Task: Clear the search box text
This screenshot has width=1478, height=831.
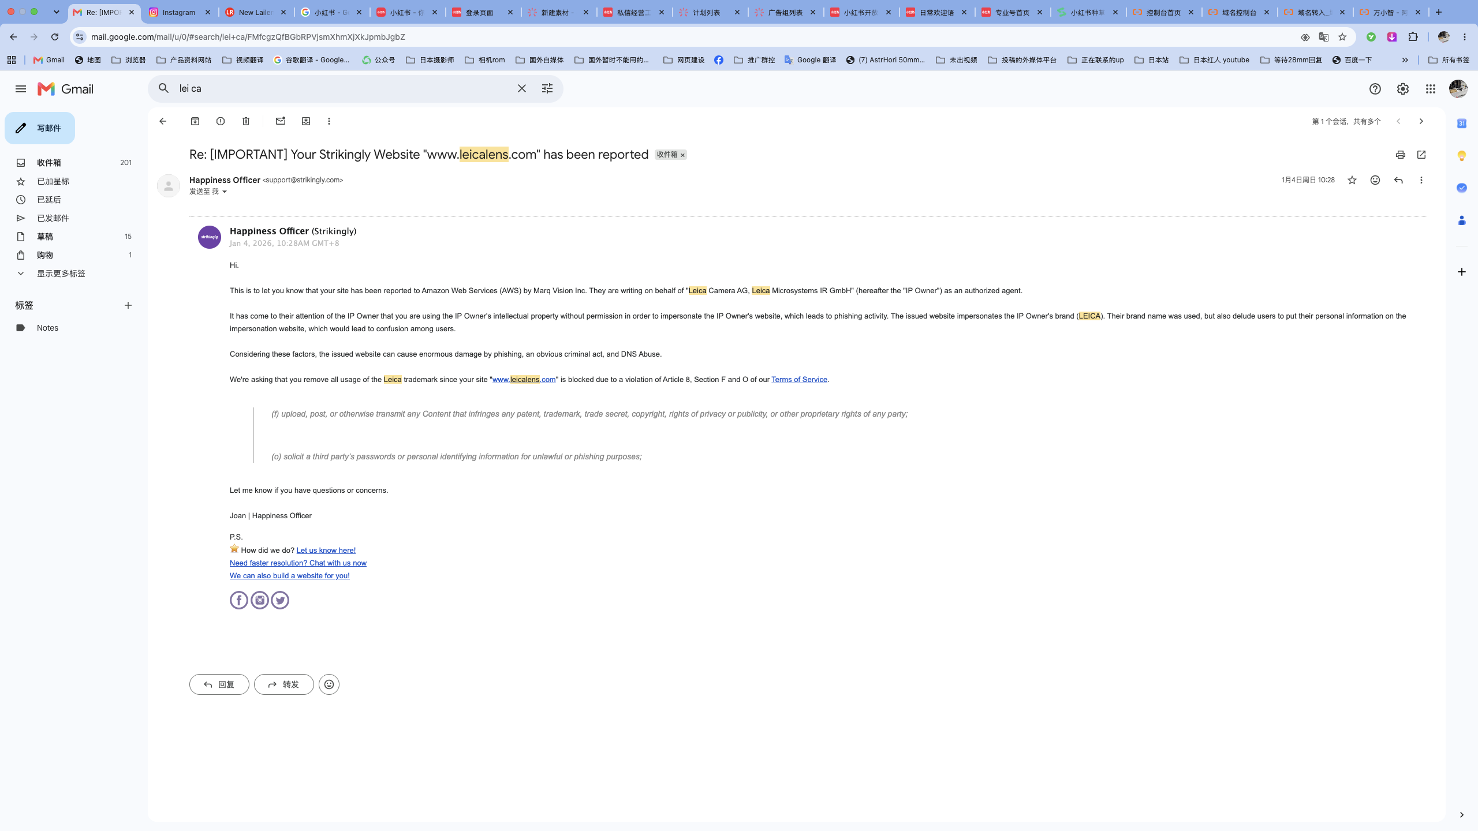Action: (x=522, y=88)
